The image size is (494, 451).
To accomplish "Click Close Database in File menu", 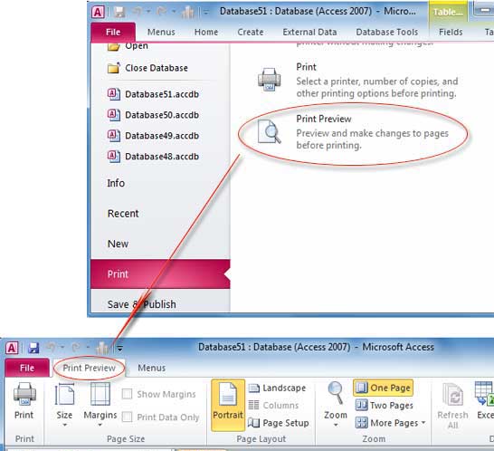I will tap(147, 68).
